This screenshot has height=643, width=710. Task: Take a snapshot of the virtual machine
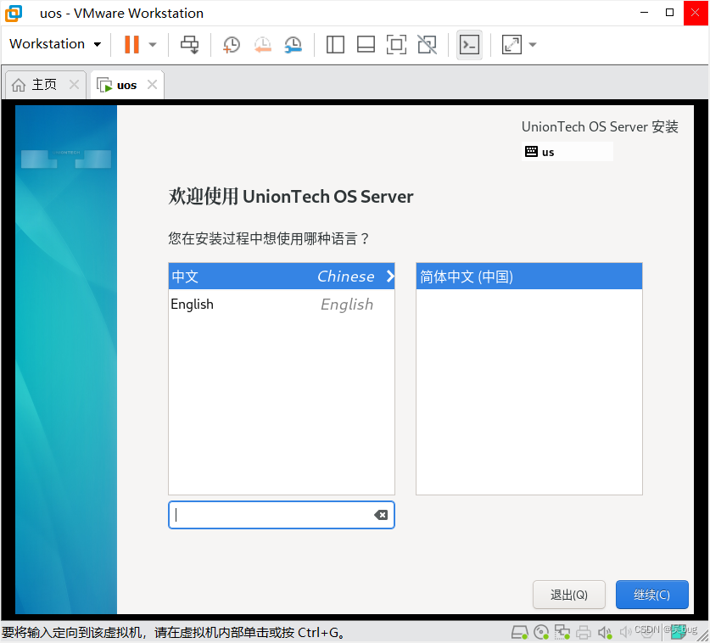(232, 44)
